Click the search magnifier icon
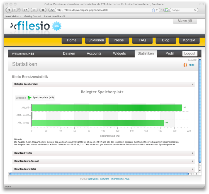209x194 pixels. pyautogui.click(x=195, y=10)
